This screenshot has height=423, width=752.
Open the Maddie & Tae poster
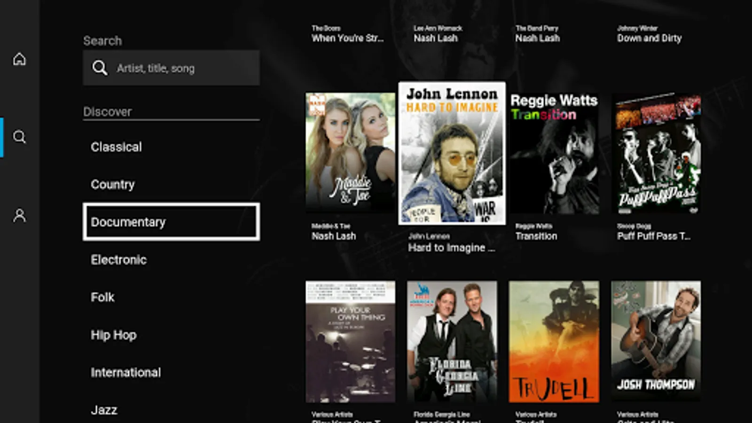[351, 153]
